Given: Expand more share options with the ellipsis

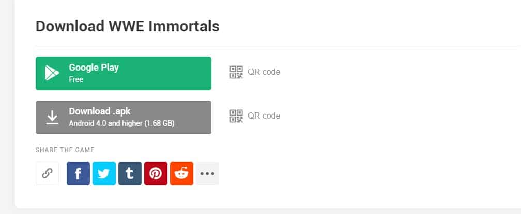Looking at the screenshot, I should click(x=207, y=173).
